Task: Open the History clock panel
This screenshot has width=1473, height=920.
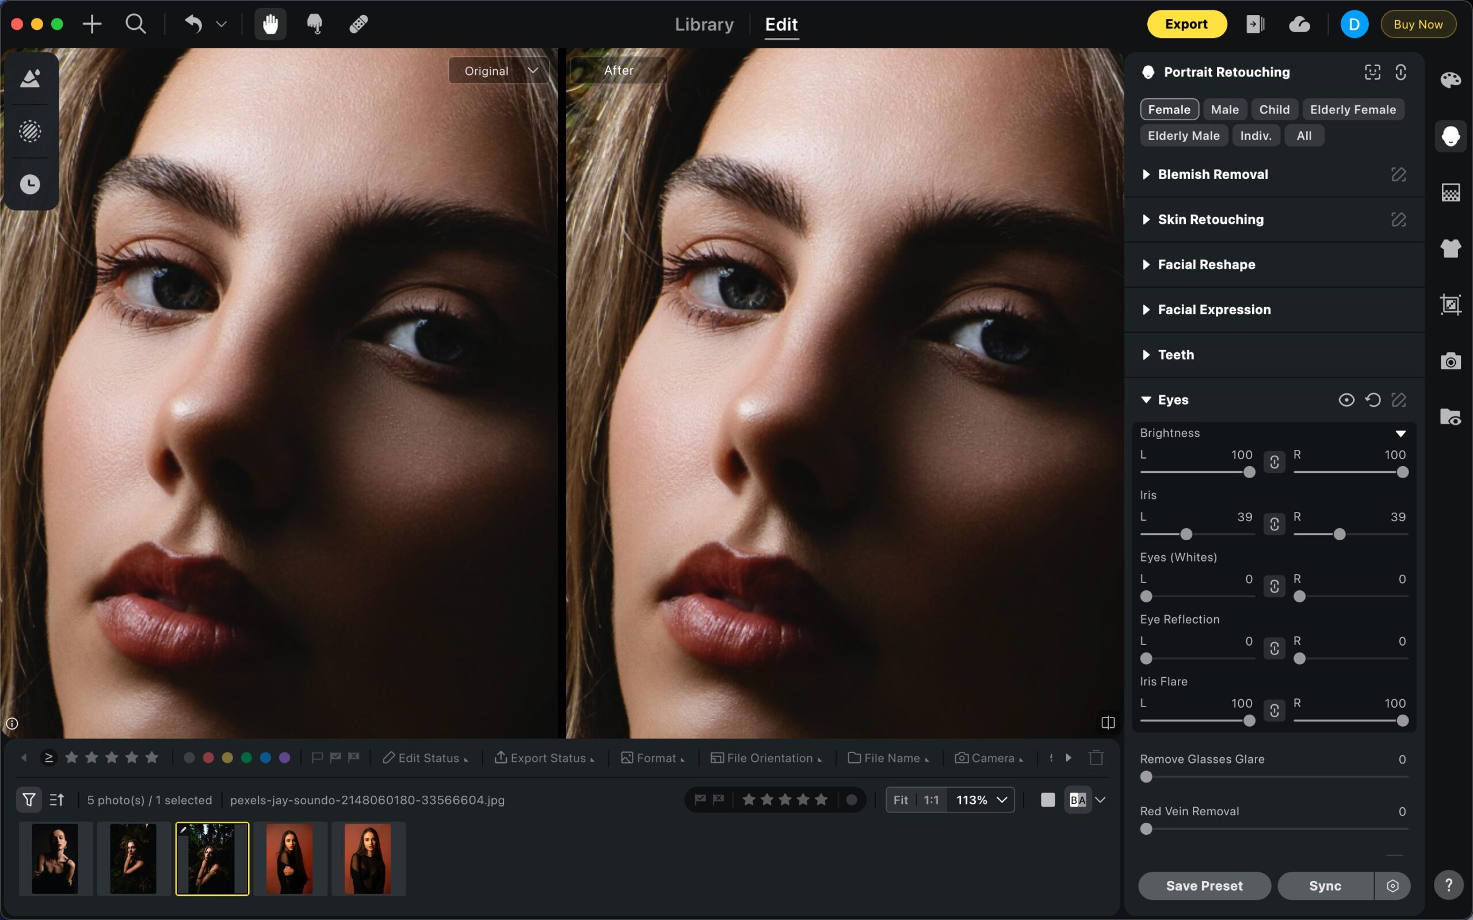Action: (30, 184)
